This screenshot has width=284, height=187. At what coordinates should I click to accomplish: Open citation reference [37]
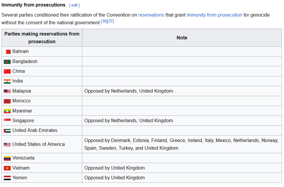point(111,21)
